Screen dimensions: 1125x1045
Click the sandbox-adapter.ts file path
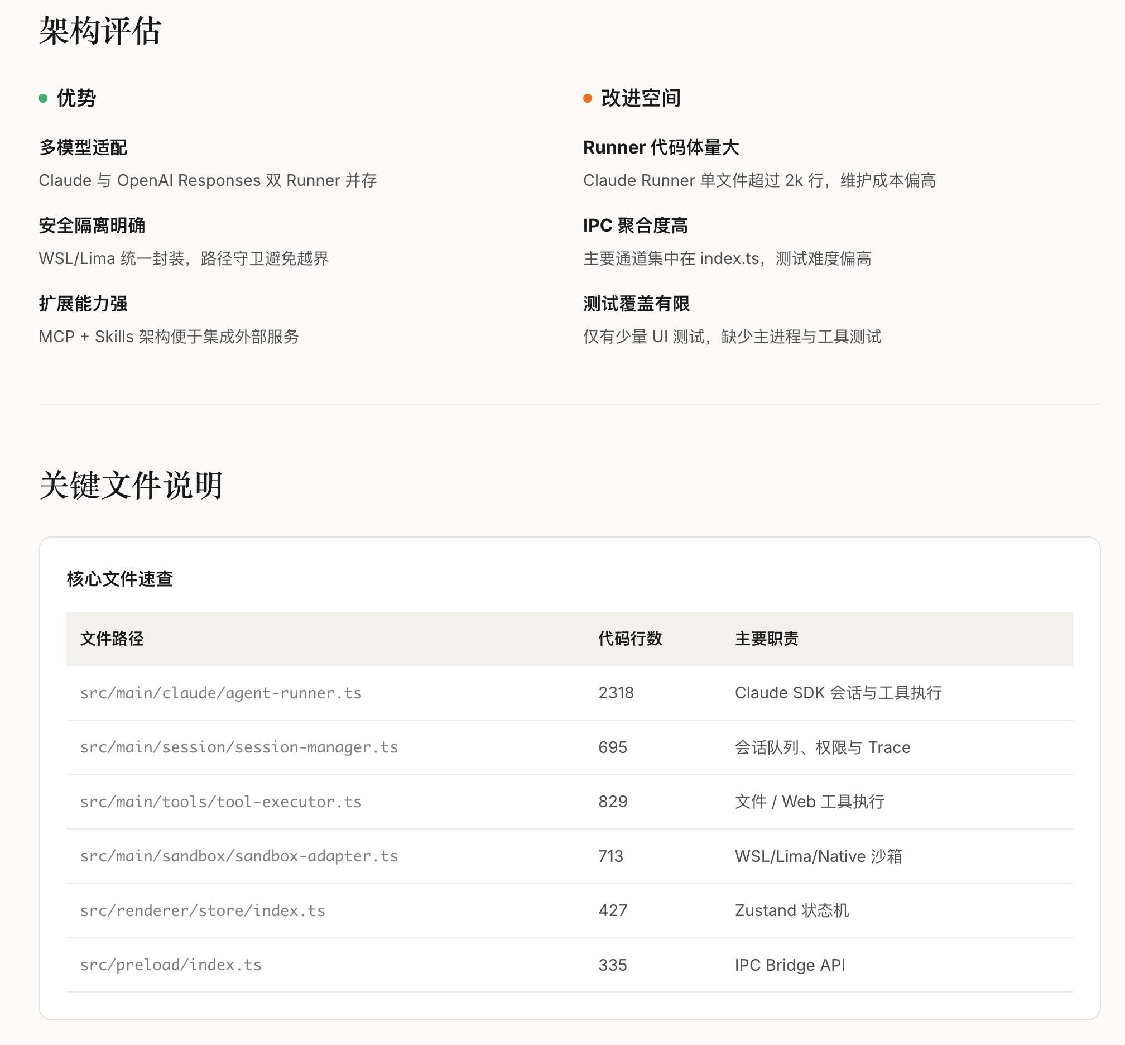click(239, 856)
